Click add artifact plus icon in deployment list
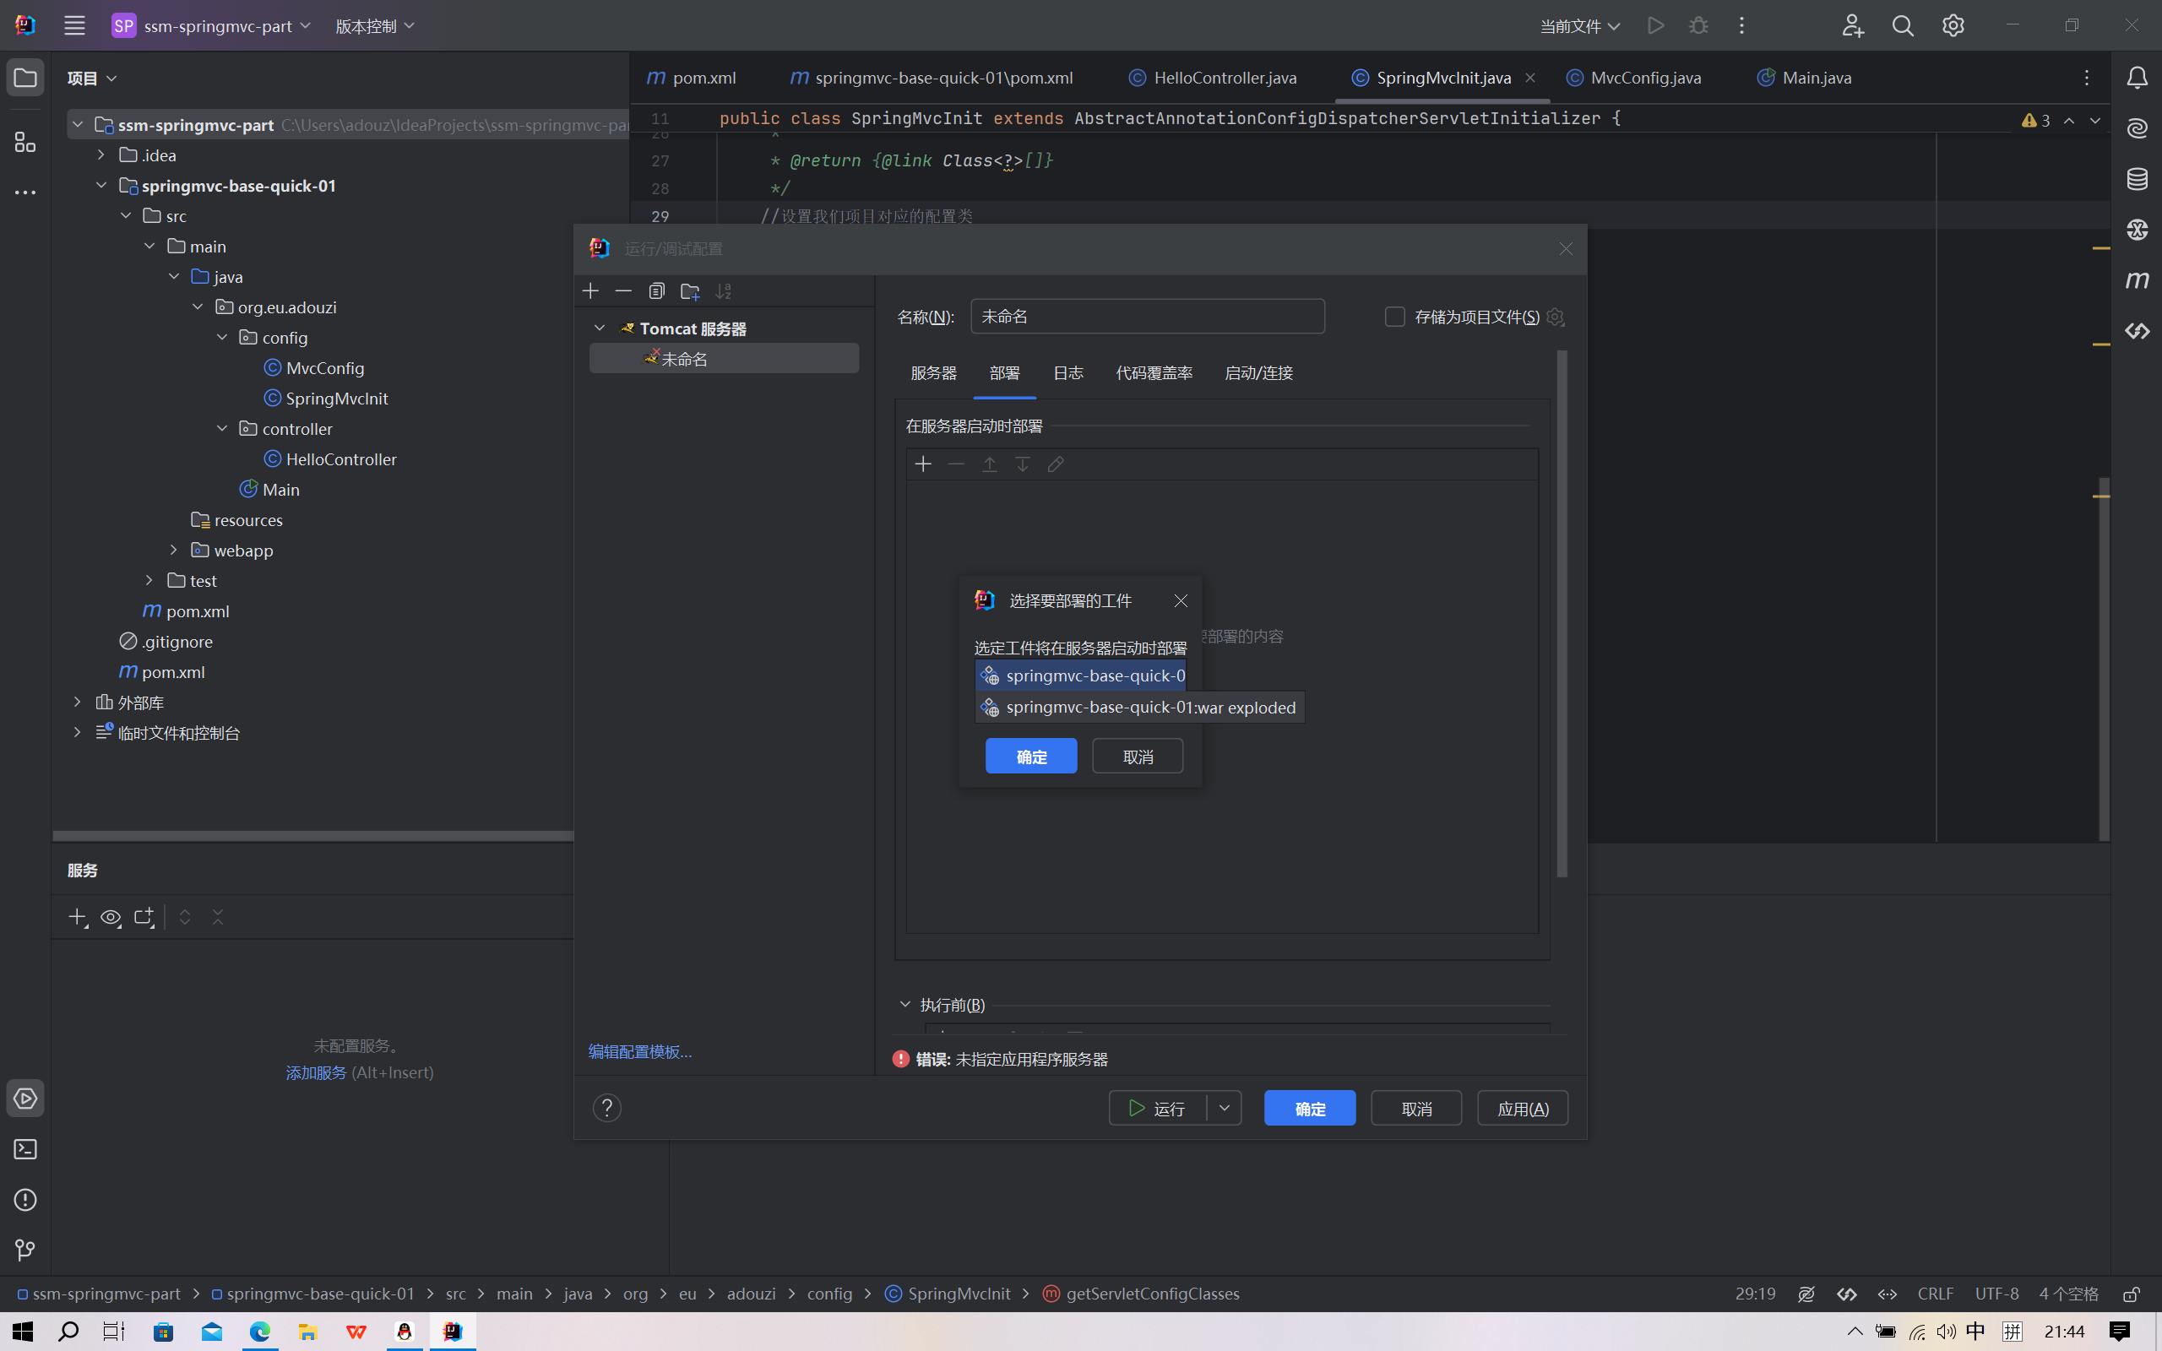Viewport: 2162px width, 1351px height. pos(923,464)
